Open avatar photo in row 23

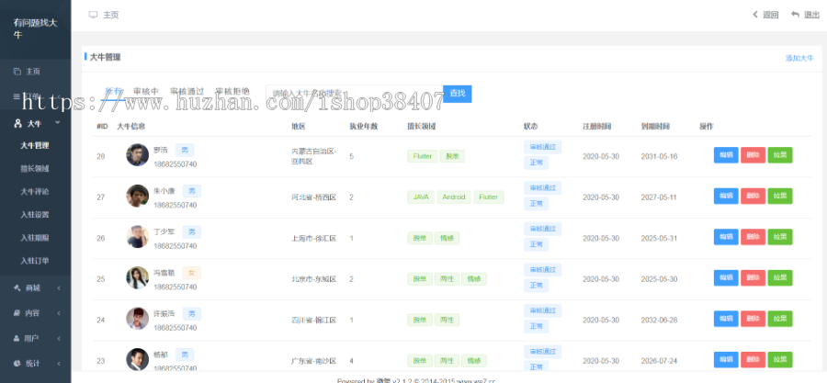(x=137, y=359)
